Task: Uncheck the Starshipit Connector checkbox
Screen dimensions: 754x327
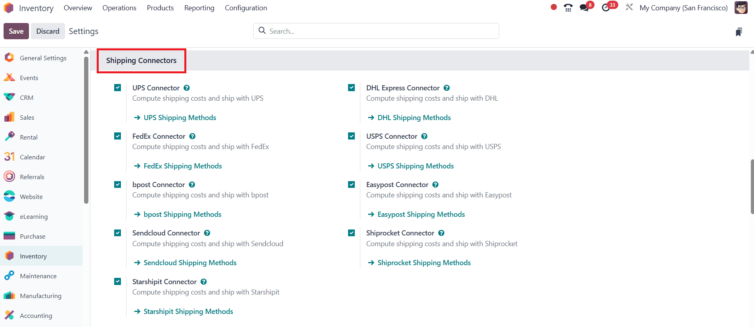Action: pyautogui.click(x=118, y=281)
